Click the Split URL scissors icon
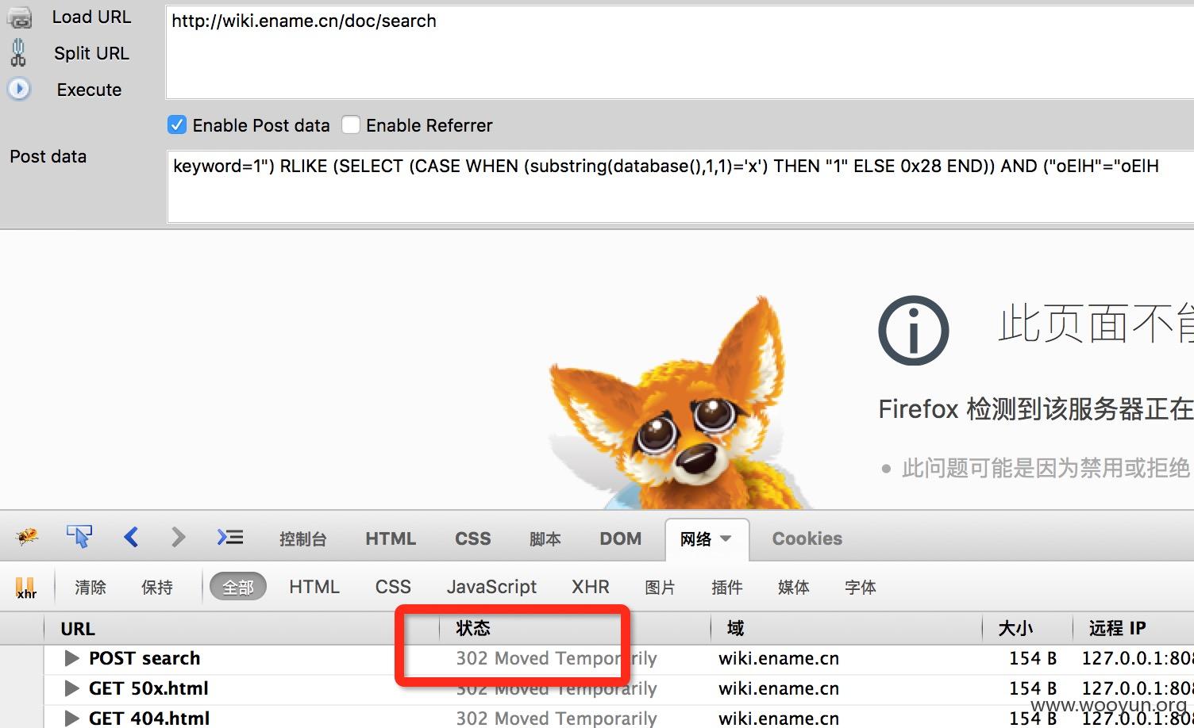The width and height of the screenshot is (1194, 728). click(18, 53)
